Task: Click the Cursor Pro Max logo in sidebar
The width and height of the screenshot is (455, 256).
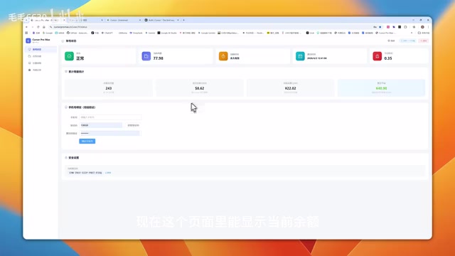Action: click(x=28, y=41)
